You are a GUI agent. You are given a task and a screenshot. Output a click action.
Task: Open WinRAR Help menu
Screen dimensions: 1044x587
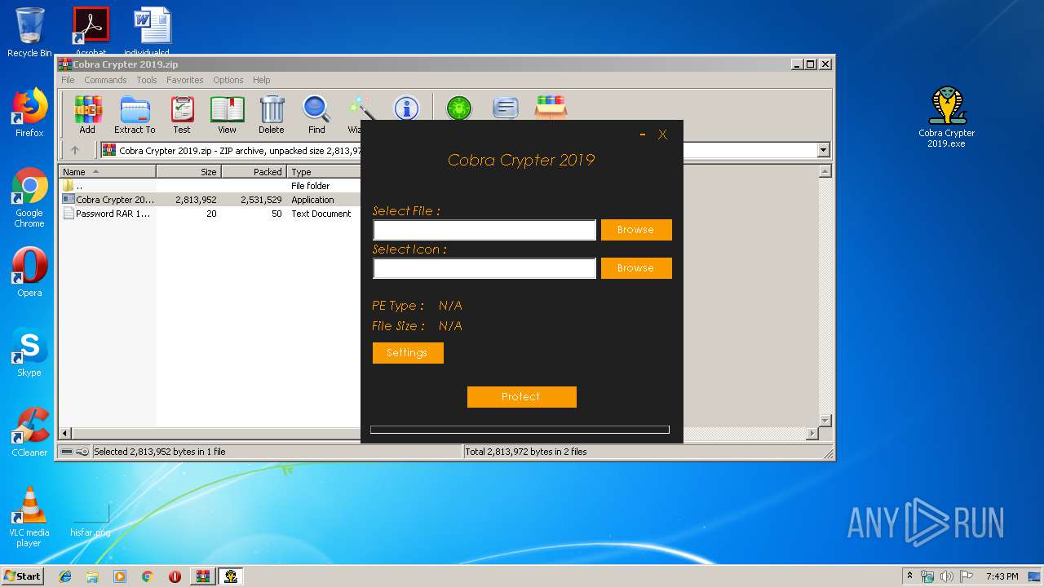[x=261, y=80]
